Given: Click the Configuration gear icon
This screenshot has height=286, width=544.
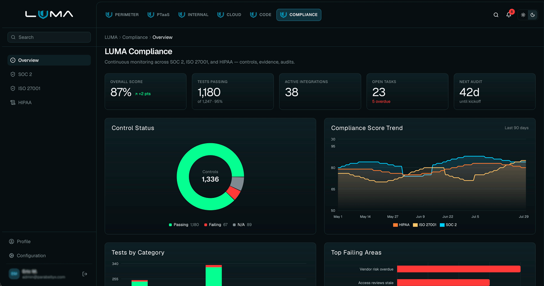Looking at the screenshot, I should point(12,256).
